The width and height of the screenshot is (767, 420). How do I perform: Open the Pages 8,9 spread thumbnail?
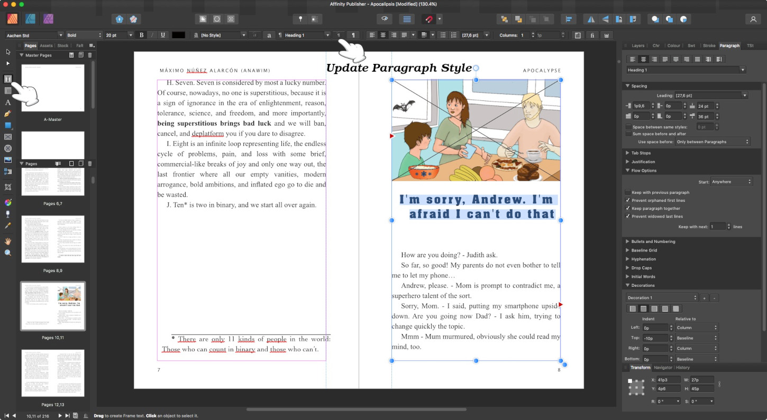pyautogui.click(x=53, y=239)
